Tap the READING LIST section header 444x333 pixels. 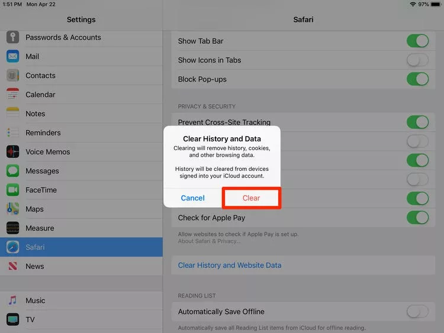(x=197, y=296)
